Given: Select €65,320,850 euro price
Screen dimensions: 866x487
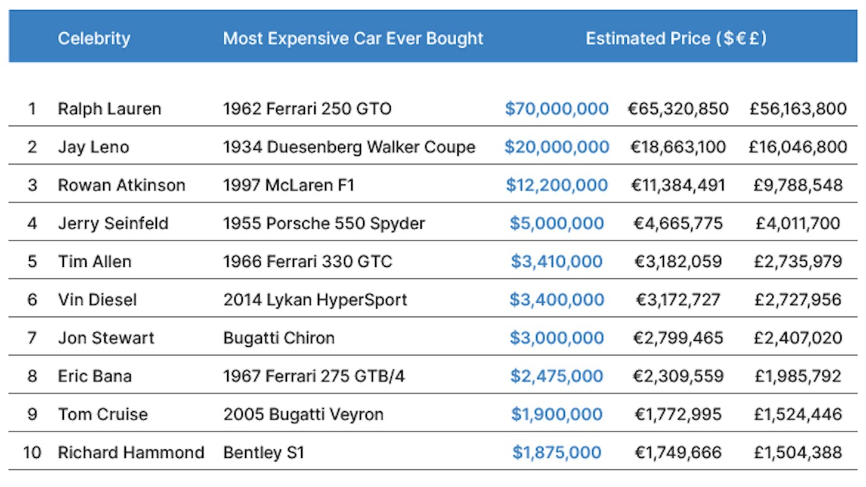Looking at the screenshot, I should [678, 109].
